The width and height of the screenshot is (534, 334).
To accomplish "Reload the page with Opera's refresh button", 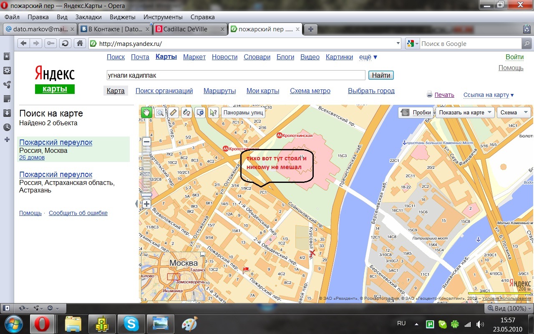I will coord(65,43).
